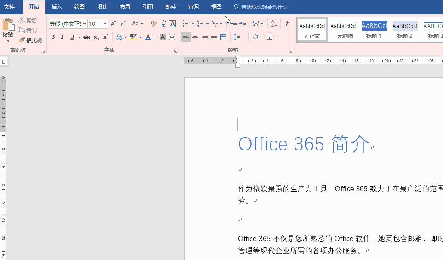Image resolution: width=443 pixels, height=260 pixels.
Task: Copy selection with 复制
Action: (x=28, y=30)
